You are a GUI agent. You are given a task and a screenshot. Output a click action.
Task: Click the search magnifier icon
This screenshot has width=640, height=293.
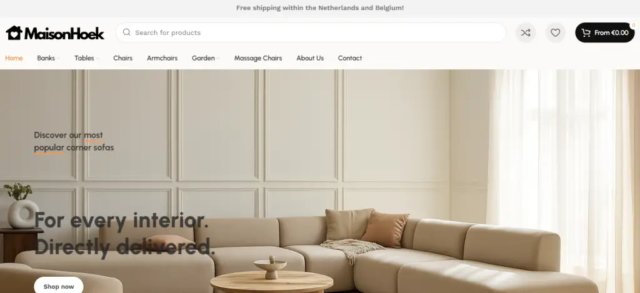coord(126,32)
